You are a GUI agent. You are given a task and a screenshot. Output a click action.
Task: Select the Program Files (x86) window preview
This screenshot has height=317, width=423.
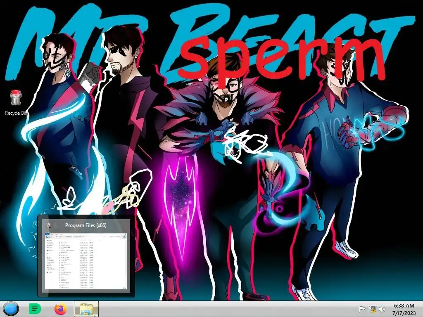tap(86, 256)
